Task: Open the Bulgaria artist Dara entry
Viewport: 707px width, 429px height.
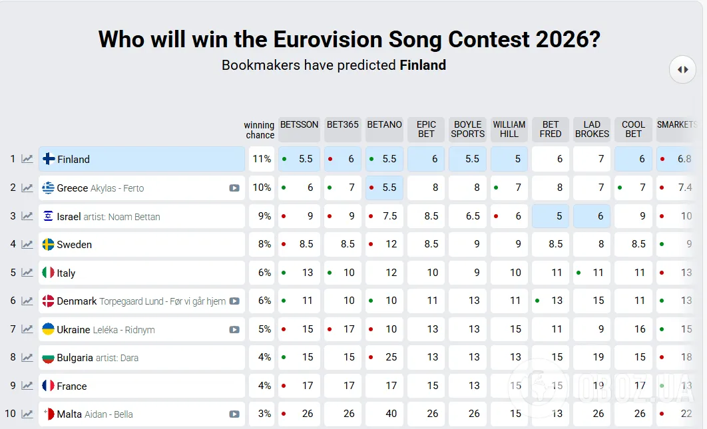Action: (x=97, y=358)
